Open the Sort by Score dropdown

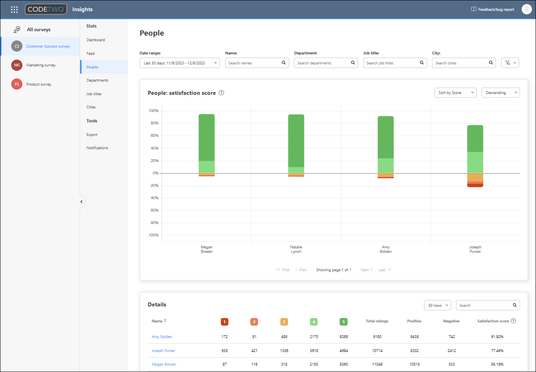(455, 93)
